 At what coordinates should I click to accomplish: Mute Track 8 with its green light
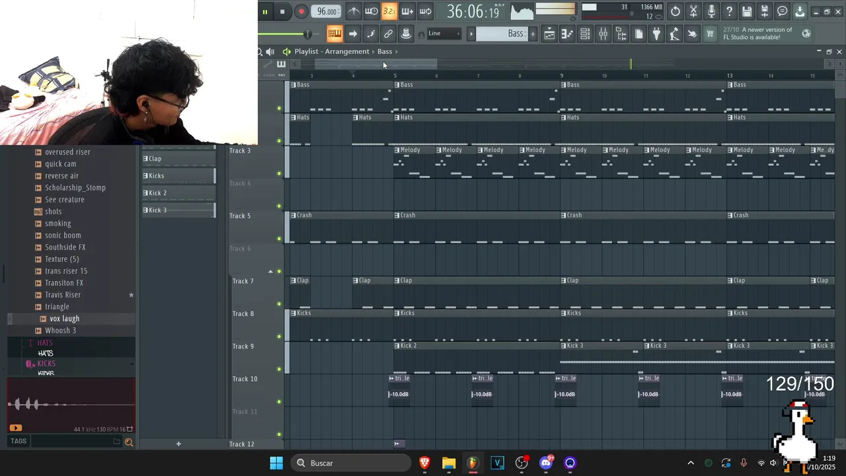(x=279, y=337)
